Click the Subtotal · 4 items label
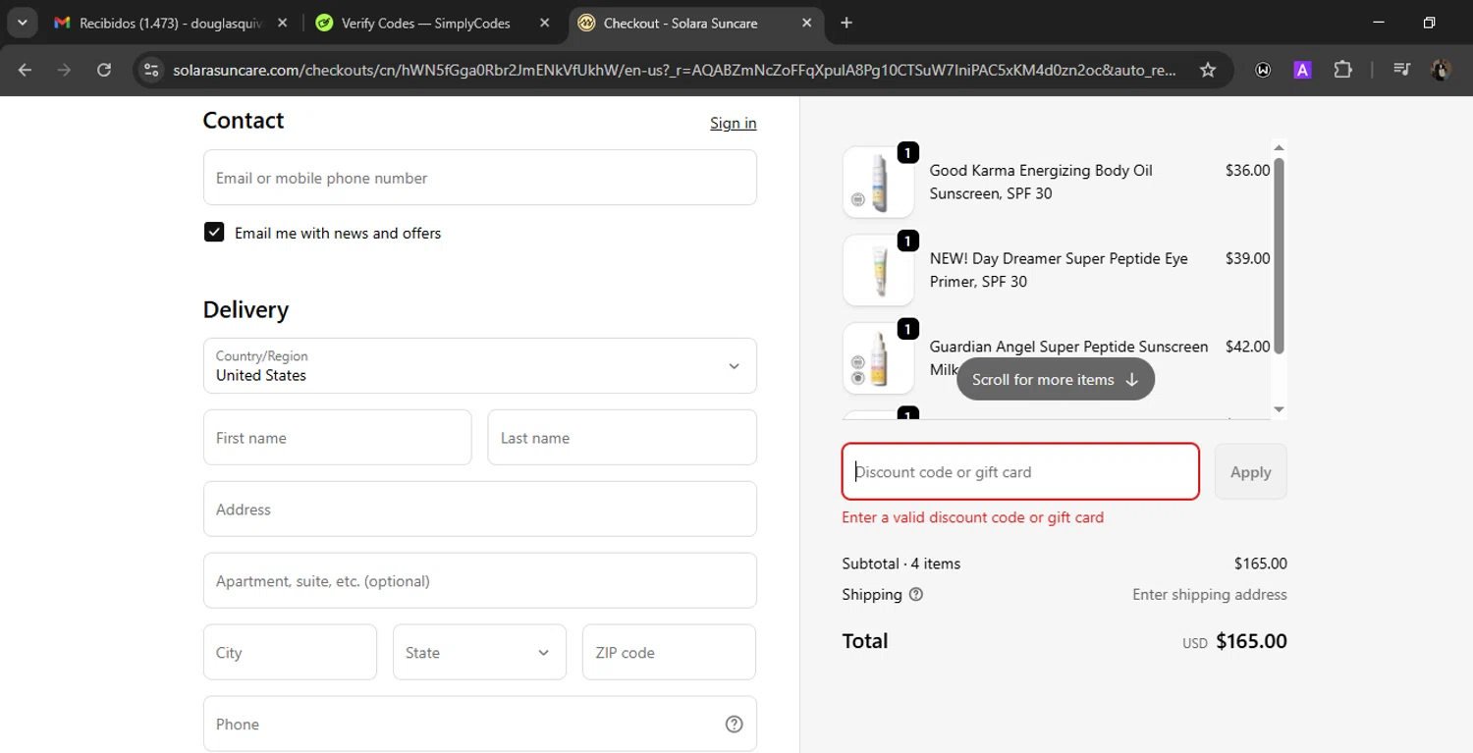 (901, 564)
